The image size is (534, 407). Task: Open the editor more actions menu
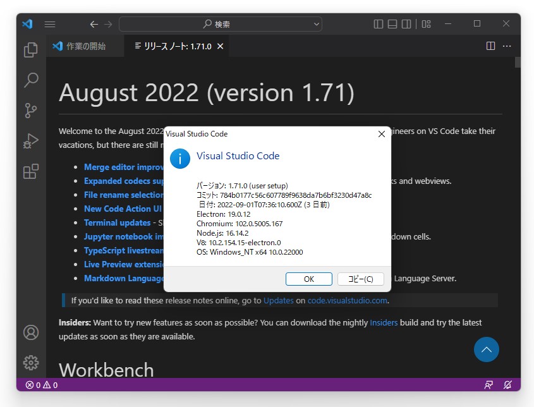(x=506, y=46)
